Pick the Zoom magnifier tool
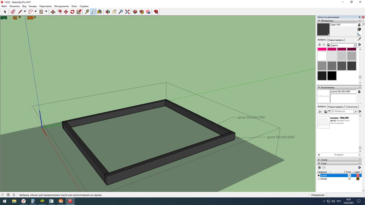Image resolution: width=365 pixels, height=205 pixels. 121,12
